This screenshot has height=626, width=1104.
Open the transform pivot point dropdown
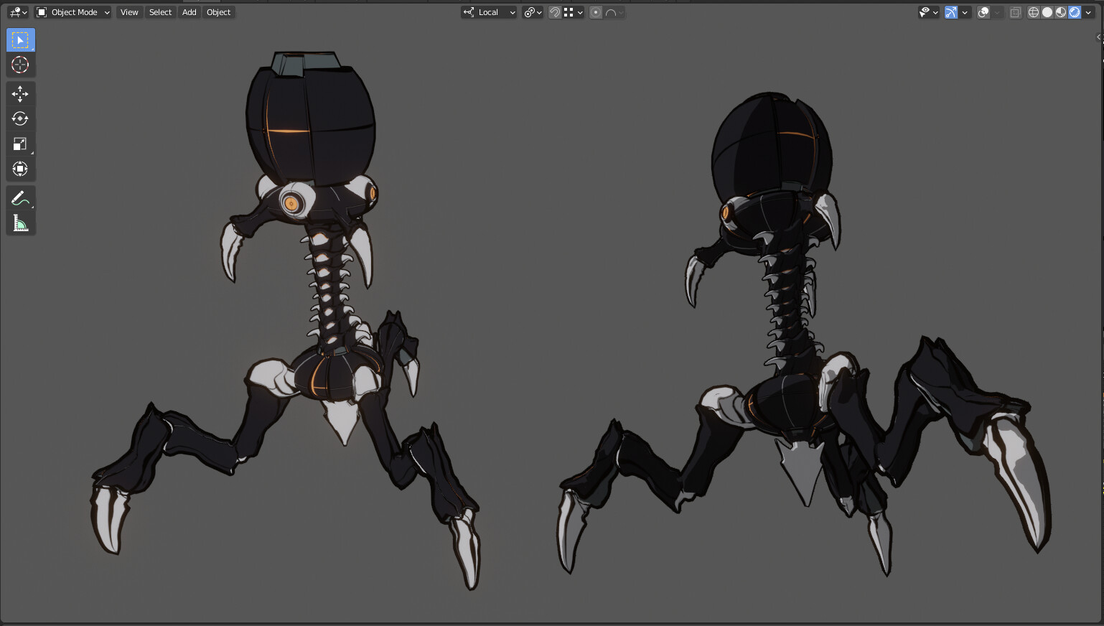point(533,12)
